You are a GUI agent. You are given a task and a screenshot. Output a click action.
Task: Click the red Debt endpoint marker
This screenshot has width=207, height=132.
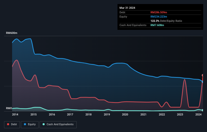tap(203, 75)
